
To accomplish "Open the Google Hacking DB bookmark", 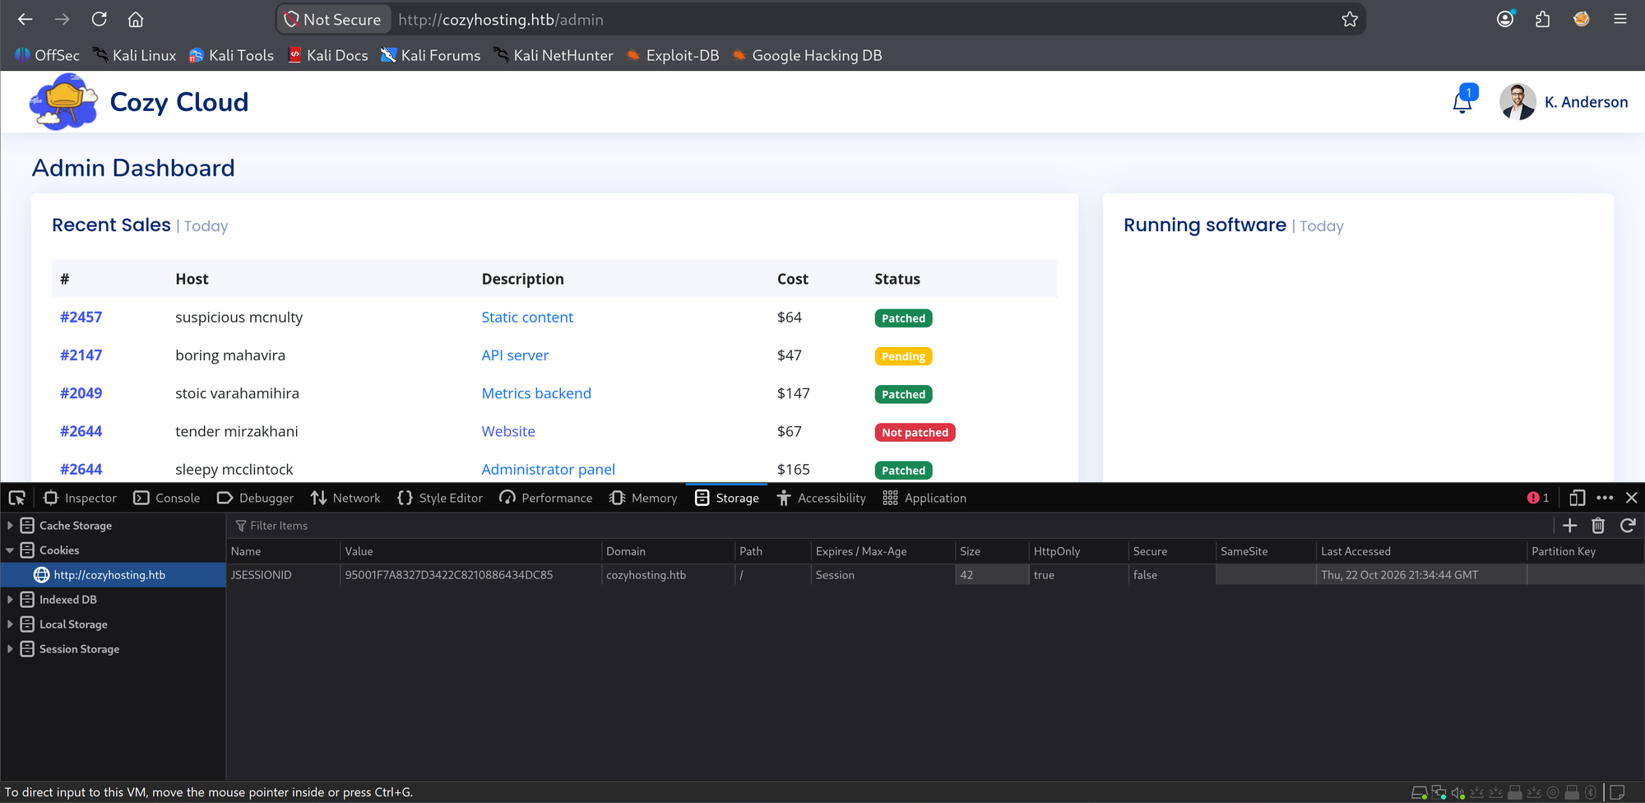I will click(x=807, y=55).
